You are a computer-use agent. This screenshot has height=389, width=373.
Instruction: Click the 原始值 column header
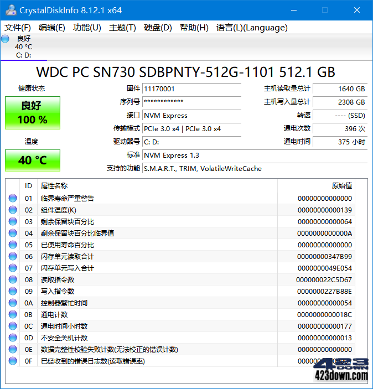point(316,185)
